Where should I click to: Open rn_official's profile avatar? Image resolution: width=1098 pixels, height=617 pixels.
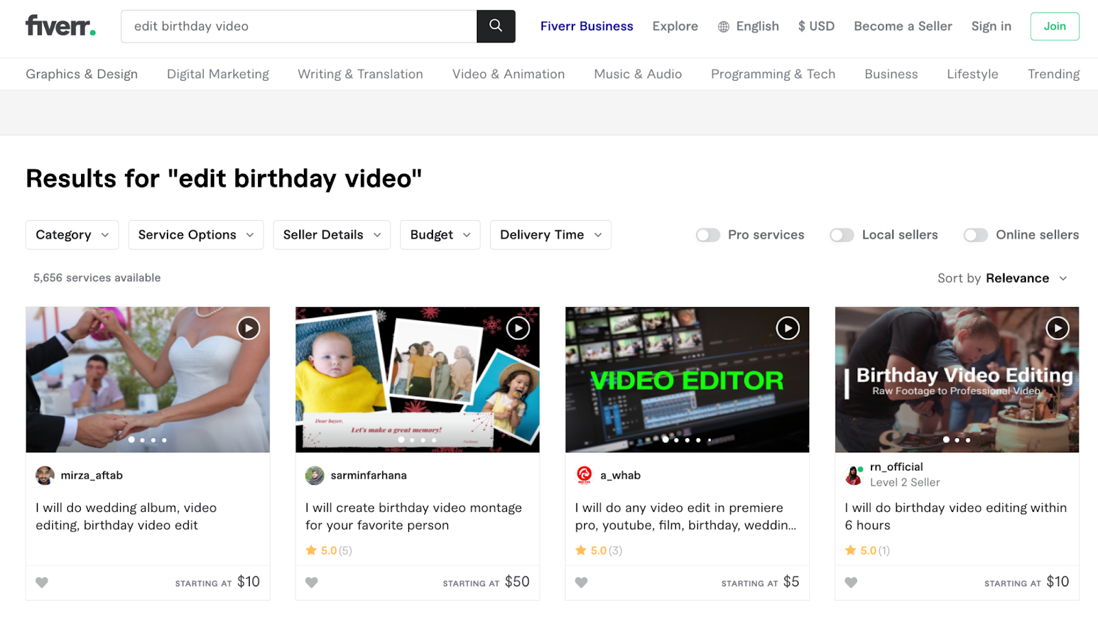click(854, 475)
